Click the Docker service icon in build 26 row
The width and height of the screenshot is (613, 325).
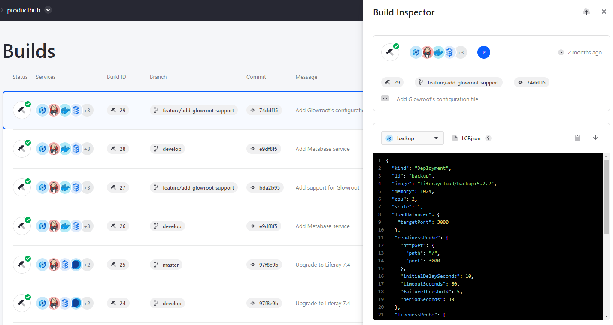pos(65,226)
